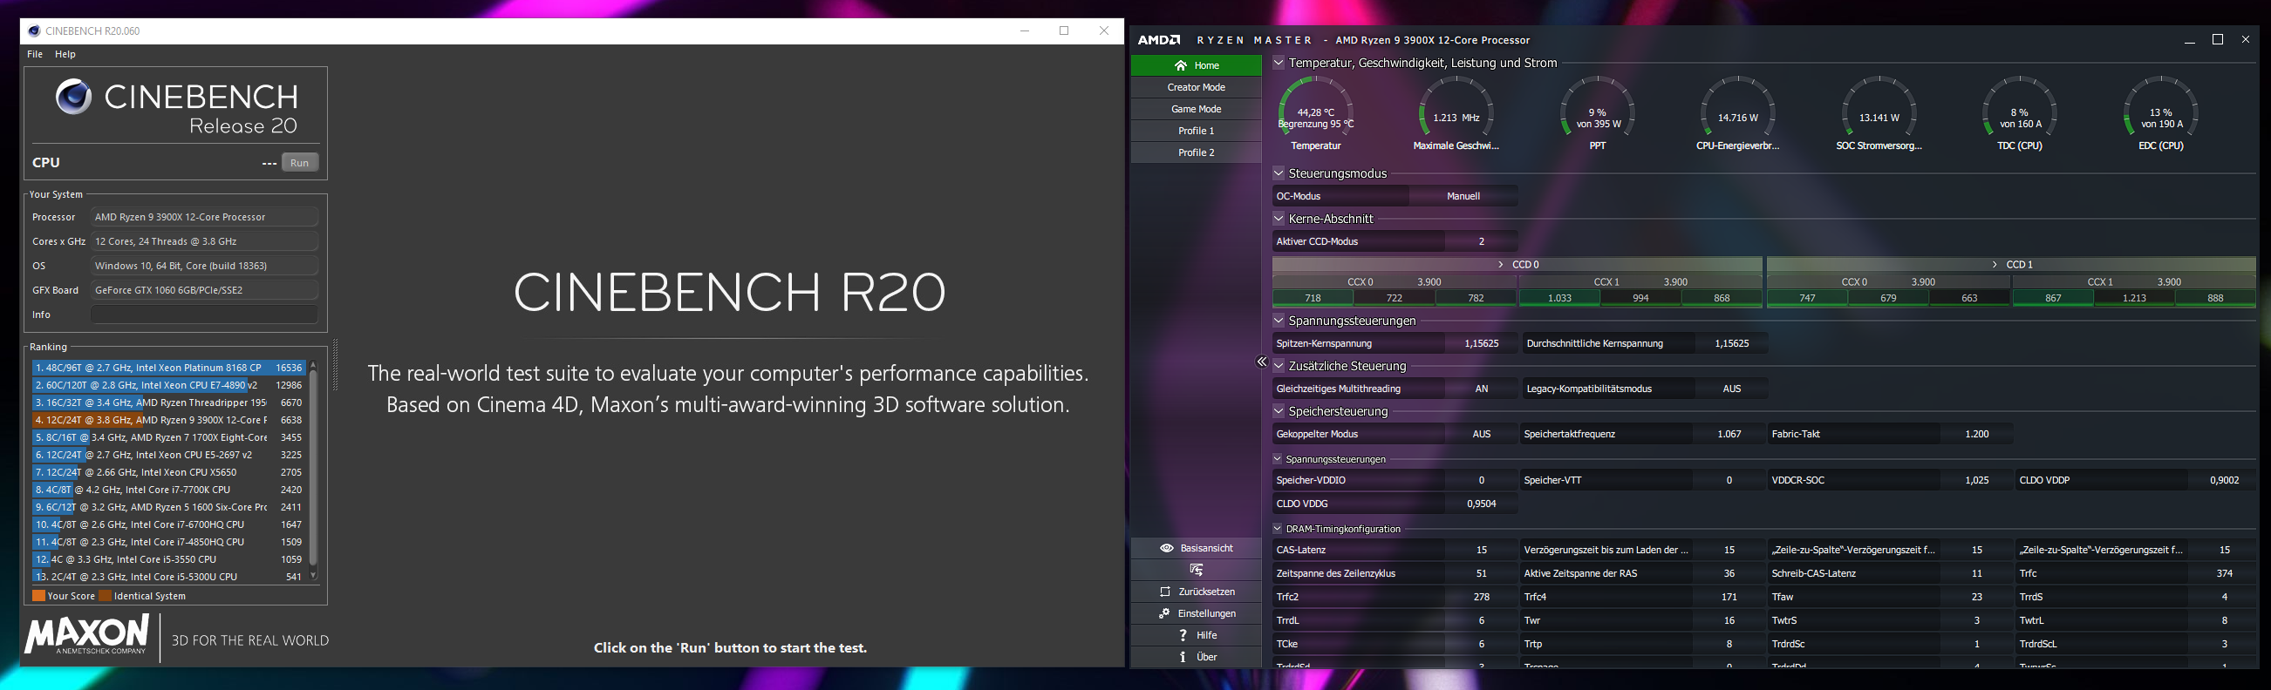Click the Über info icon
The image size is (2271, 690).
click(1183, 657)
